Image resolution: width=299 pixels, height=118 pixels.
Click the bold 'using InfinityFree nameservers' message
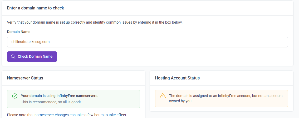tap(60, 96)
